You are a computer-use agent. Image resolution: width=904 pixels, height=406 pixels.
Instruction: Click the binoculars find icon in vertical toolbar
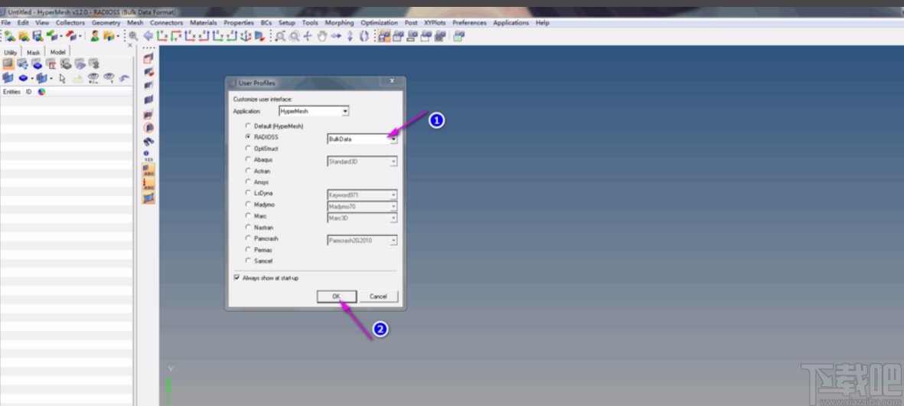148,141
